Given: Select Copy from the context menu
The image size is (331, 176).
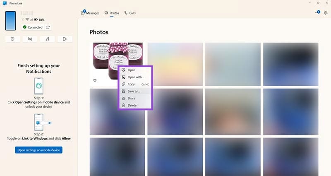Looking at the screenshot, I should [131, 84].
